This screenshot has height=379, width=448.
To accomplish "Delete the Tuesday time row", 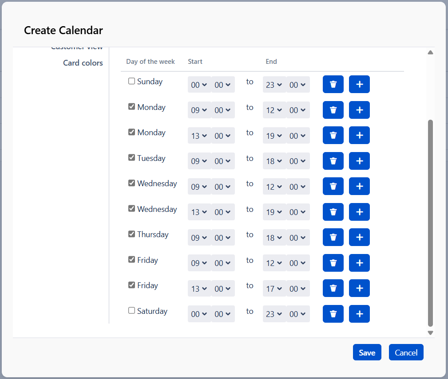I will pyautogui.click(x=333, y=161).
